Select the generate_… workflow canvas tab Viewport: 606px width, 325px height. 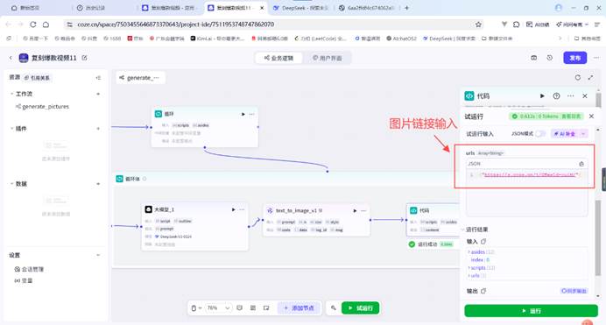click(140, 78)
